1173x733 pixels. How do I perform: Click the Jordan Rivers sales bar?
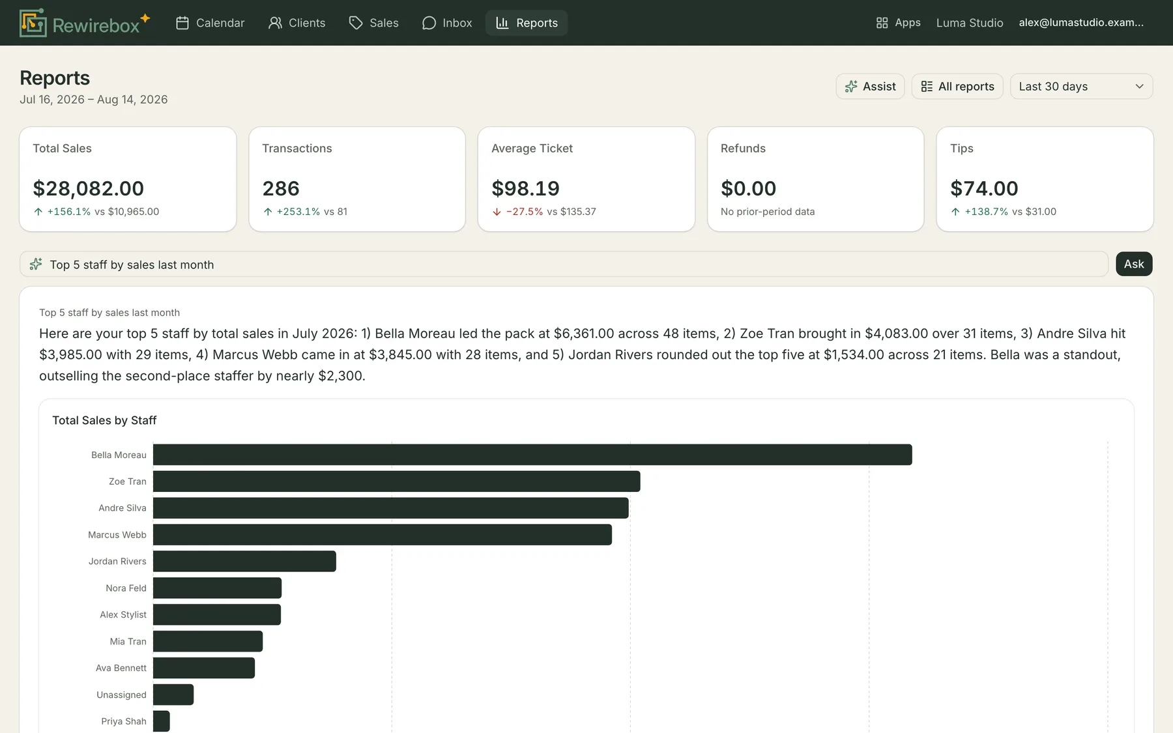[x=244, y=562]
